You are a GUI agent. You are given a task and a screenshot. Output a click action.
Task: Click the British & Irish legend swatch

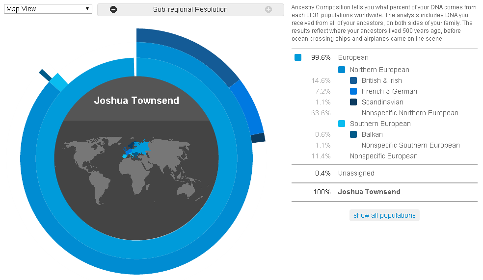pyautogui.click(x=353, y=80)
